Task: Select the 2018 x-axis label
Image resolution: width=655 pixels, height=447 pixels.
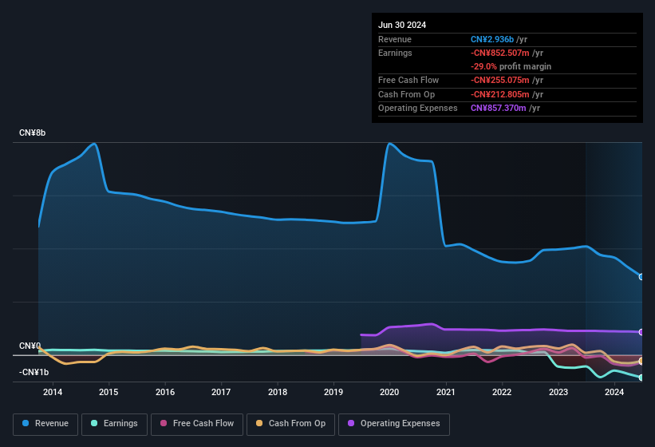Action: point(278,392)
